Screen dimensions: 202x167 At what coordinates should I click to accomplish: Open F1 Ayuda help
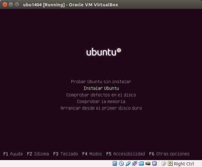click(x=13, y=154)
